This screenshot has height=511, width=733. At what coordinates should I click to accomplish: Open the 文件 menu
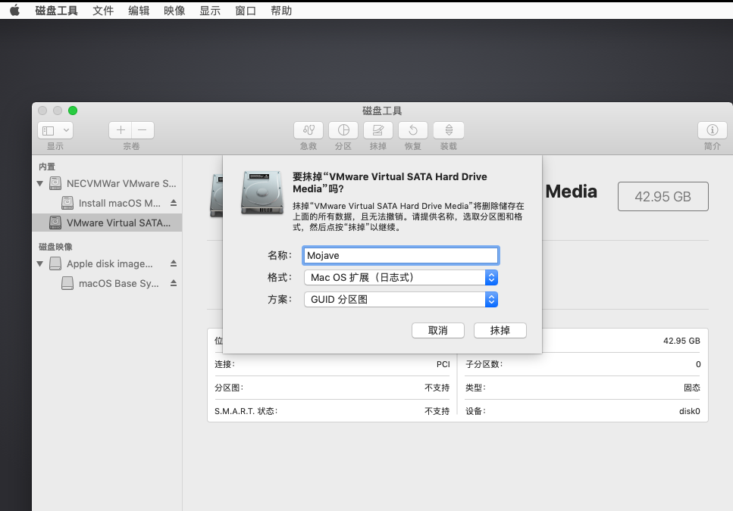(x=103, y=11)
